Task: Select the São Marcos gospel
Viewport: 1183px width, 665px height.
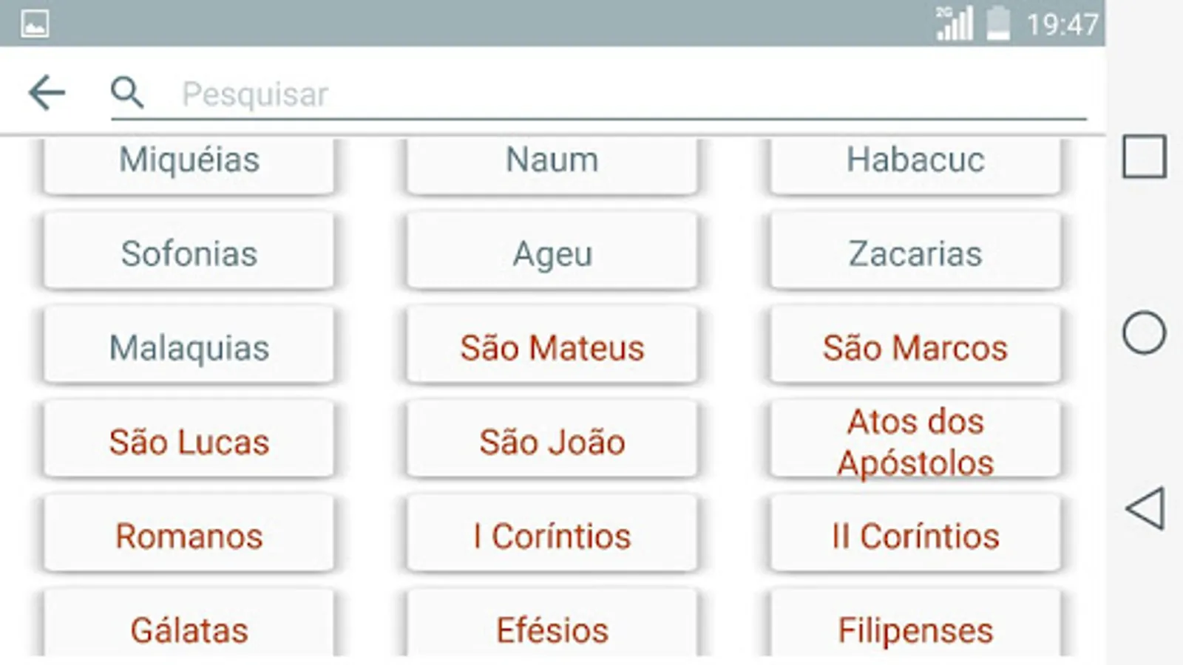Action: [x=915, y=347]
